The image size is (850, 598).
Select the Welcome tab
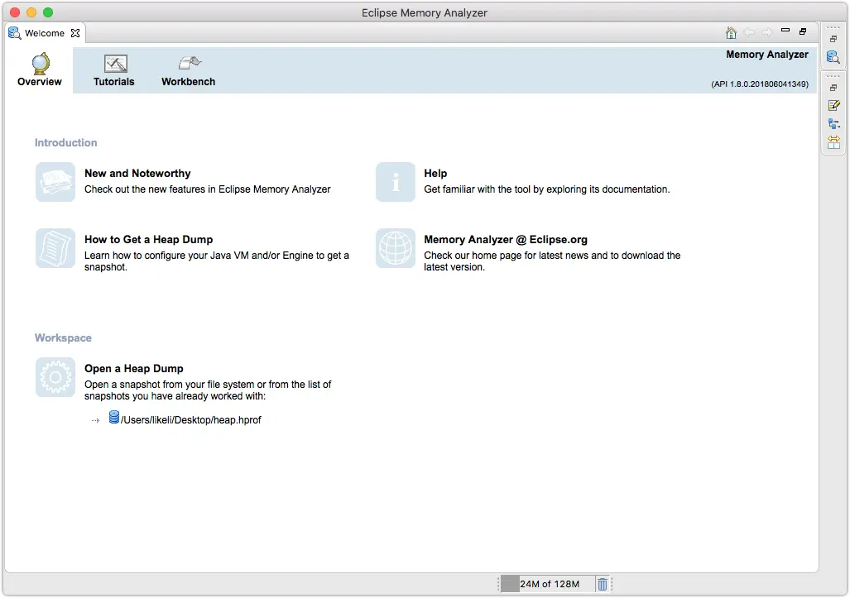click(45, 33)
